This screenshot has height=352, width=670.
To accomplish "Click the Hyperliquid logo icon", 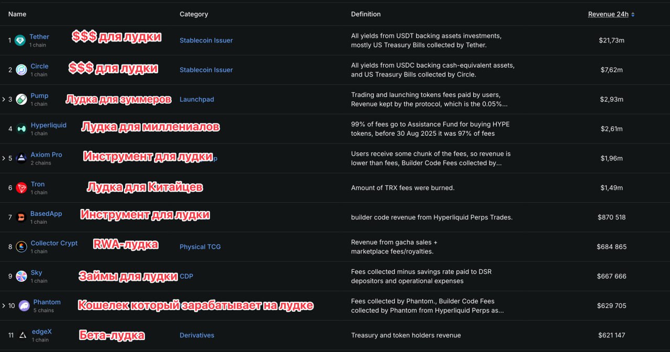I will click(21, 129).
